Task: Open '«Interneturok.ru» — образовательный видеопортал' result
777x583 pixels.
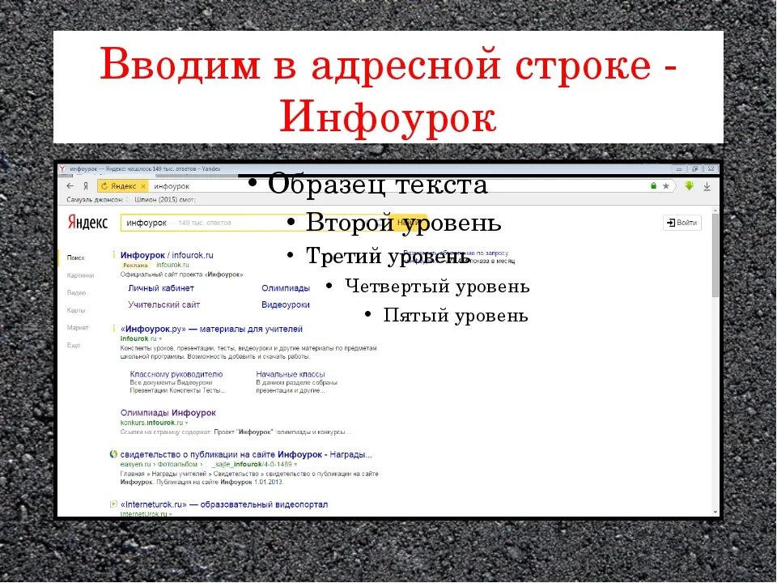Action: coord(224,504)
